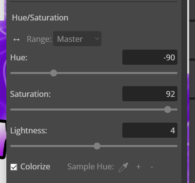The width and height of the screenshot is (195, 183).
Task: Click the minus icon beside Sample Hue
Action: tap(152, 167)
